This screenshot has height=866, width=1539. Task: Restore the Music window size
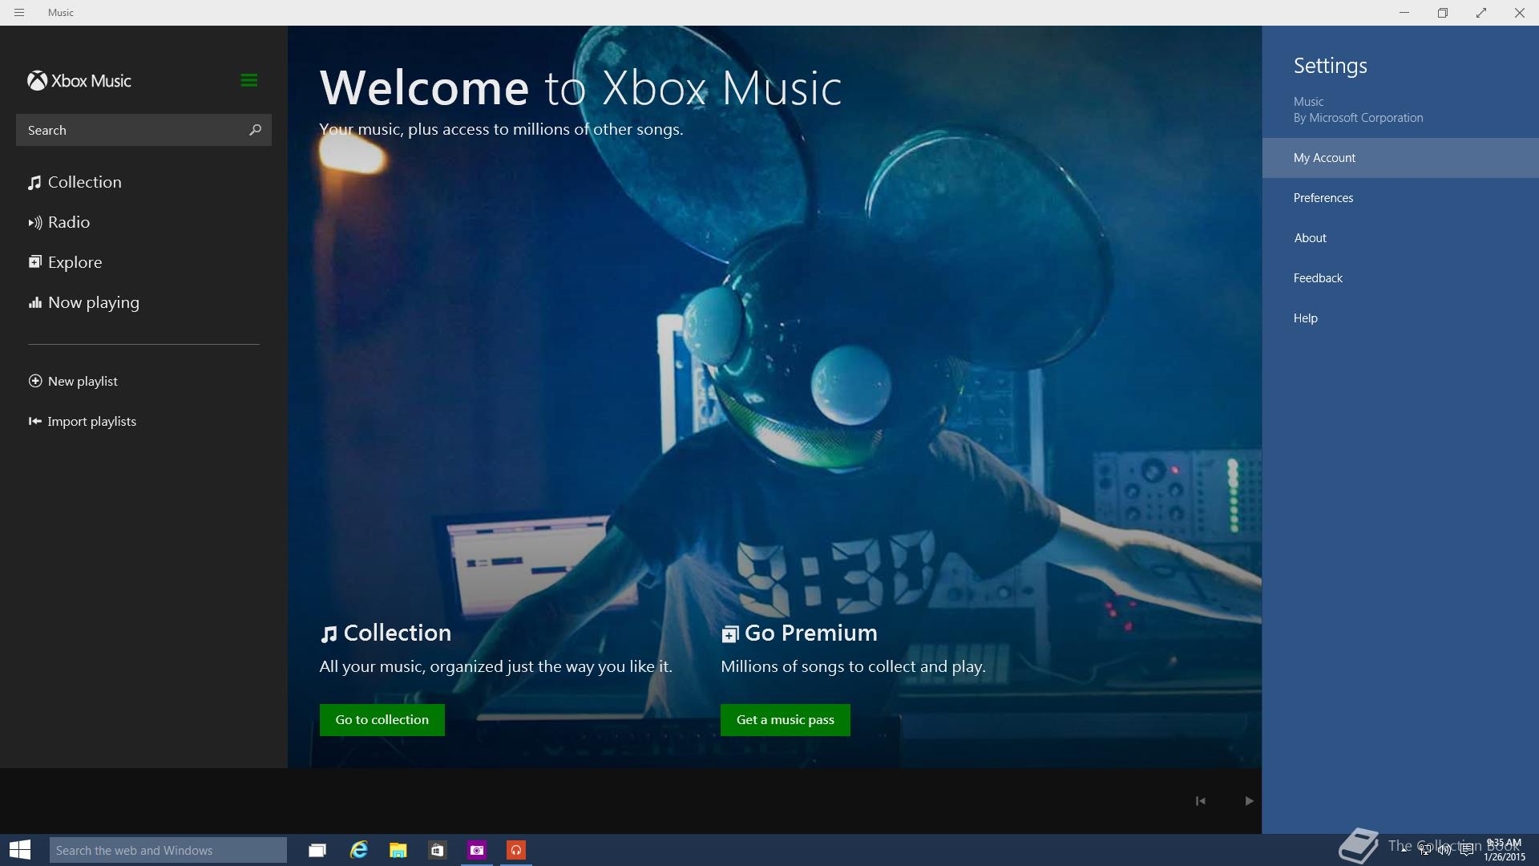click(x=1443, y=13)
